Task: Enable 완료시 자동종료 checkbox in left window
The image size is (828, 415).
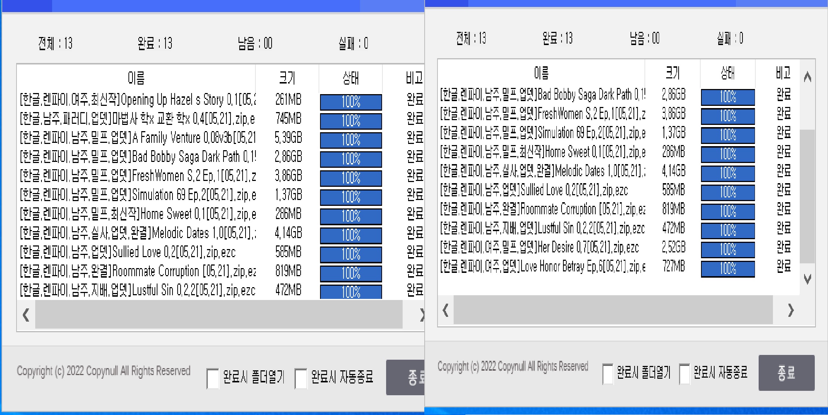Action: (301, 378)
